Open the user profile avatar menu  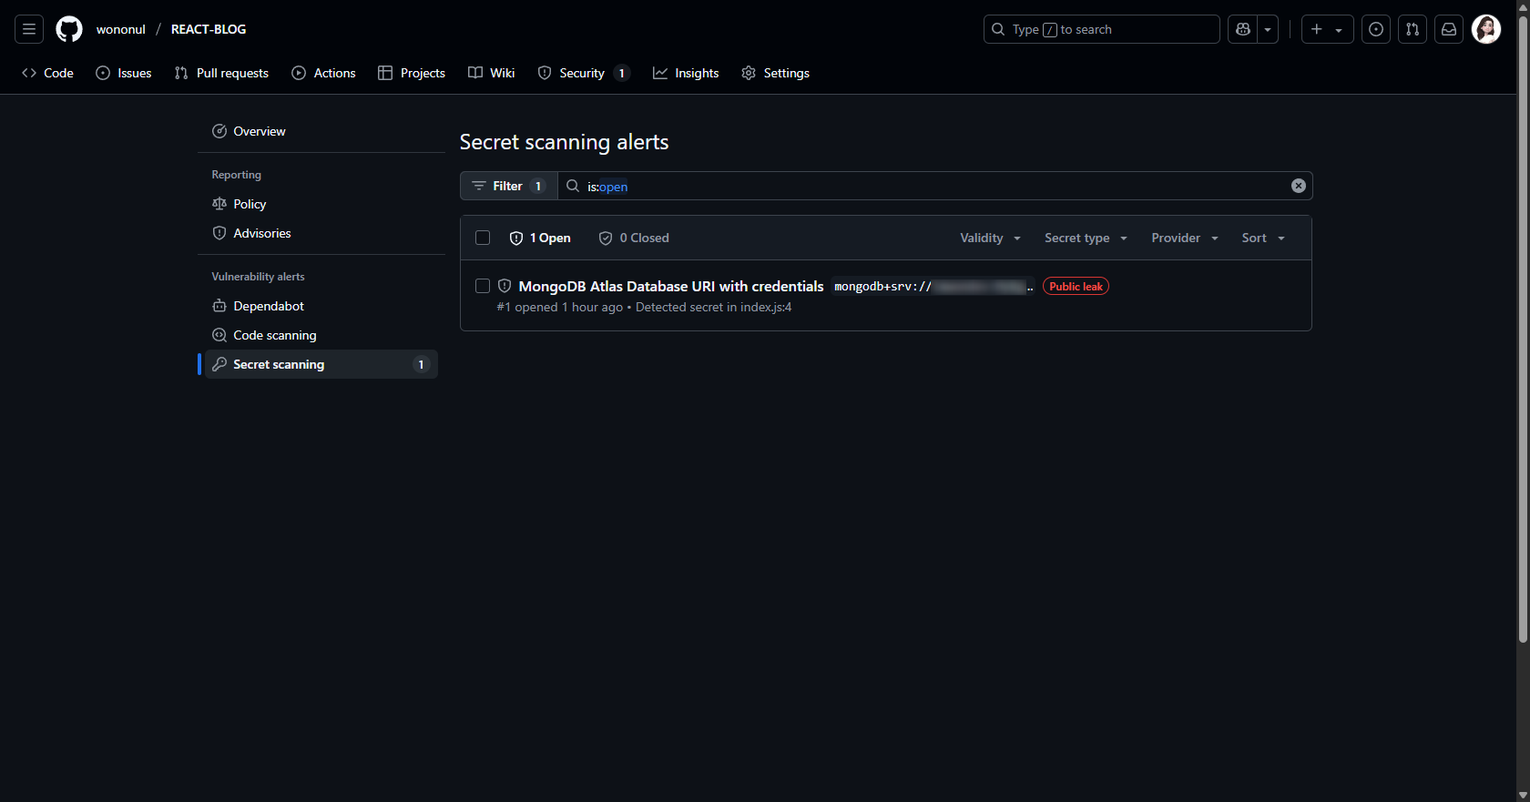click(x=1486, y=29)
